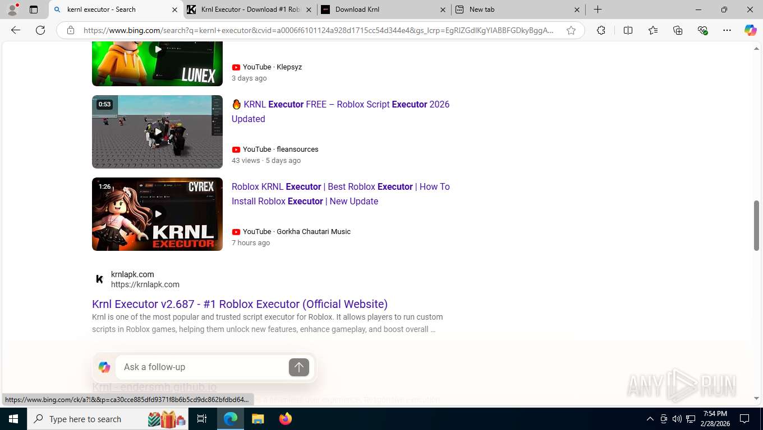Open 'KRNL Executor FREE – Roblox Script Executor' link

coord(341,111)
